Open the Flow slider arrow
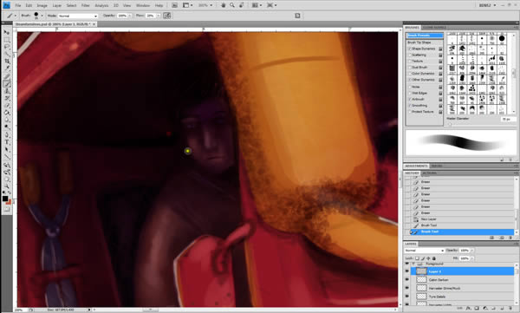Viewport: 520px width, 313px height. pos(159,16)
